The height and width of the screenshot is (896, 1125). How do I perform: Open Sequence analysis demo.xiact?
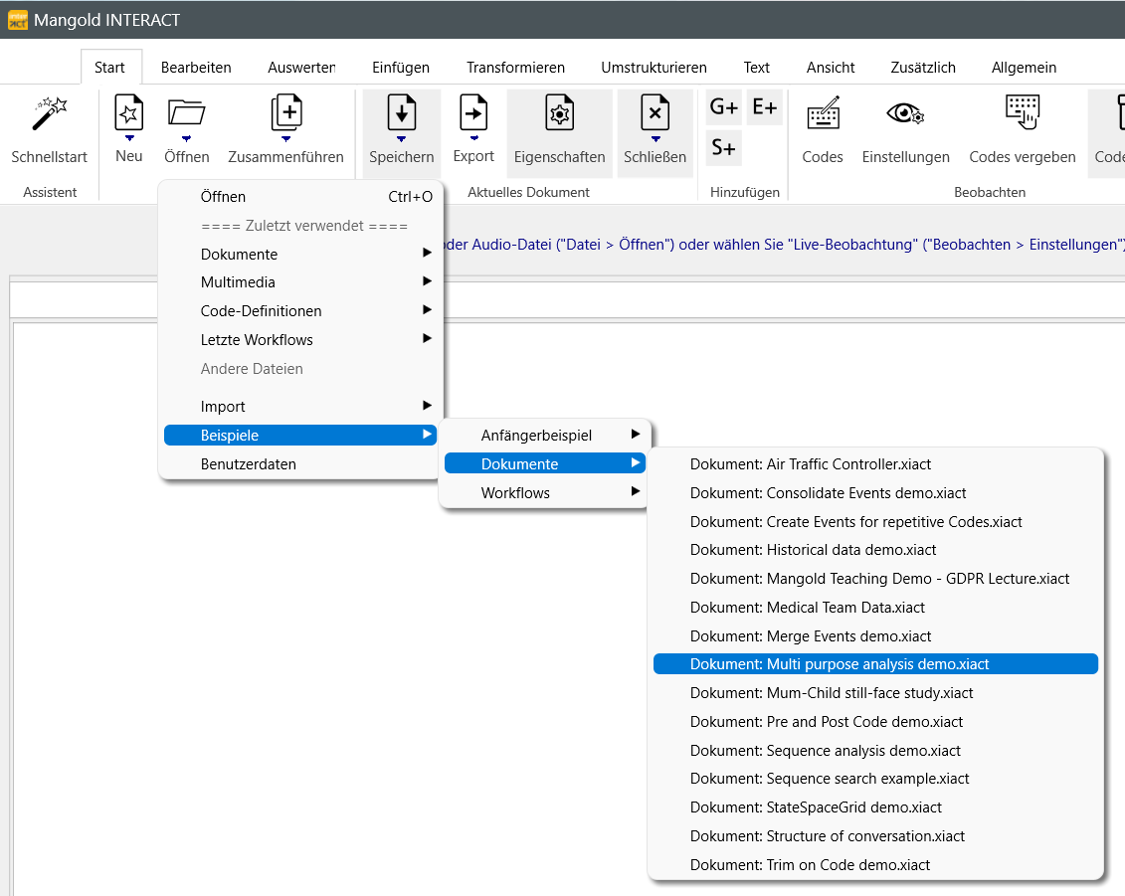point(875,750)
